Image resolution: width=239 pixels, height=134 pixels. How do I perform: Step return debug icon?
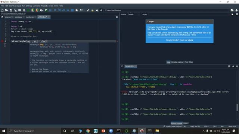tap(63, 10)
